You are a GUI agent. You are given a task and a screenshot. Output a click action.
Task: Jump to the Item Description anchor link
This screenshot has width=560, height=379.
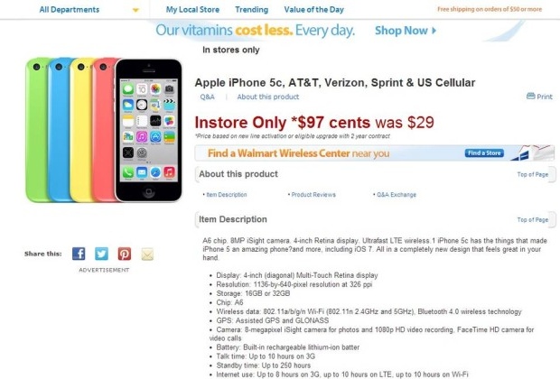click(227, 195)
